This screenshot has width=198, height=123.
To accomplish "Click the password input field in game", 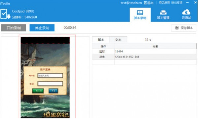I will pos(50,84).
